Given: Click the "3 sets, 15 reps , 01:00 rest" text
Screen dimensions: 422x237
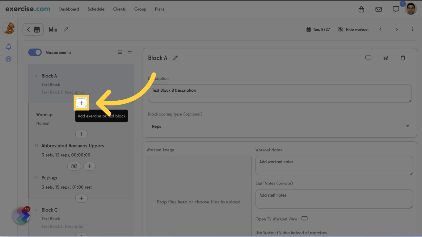Looking at the screenshot, I should pyautogui.click(x=67, y=187).
